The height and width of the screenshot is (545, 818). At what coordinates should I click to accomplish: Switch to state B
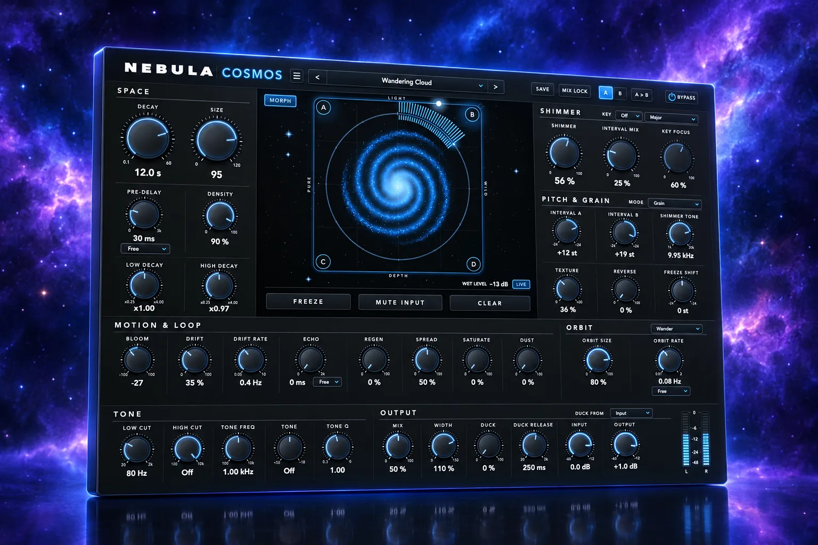coord(620,94)
